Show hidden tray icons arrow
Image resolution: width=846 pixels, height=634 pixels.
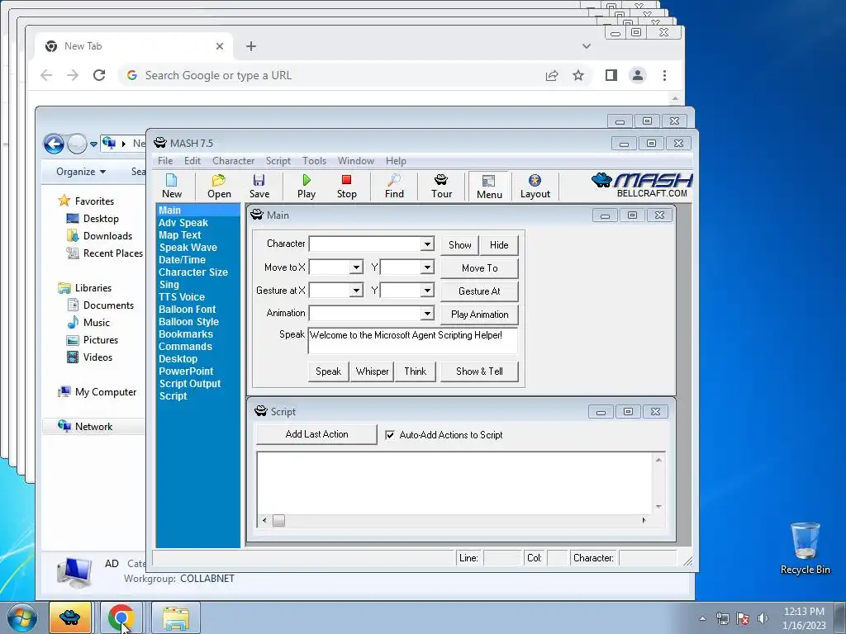coord(702,618)
